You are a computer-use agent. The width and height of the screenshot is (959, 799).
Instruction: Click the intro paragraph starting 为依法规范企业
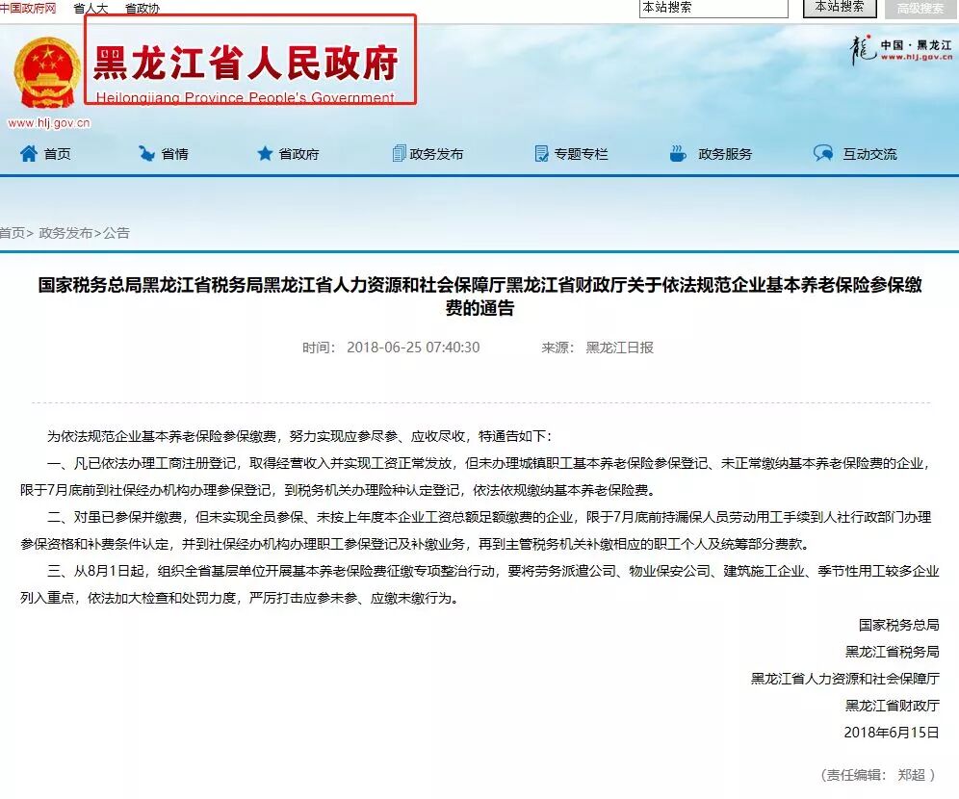[299, 436]
